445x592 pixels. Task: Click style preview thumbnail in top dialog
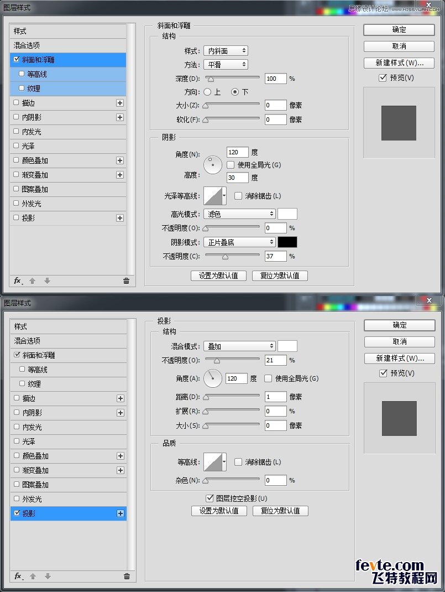[399, 123]
